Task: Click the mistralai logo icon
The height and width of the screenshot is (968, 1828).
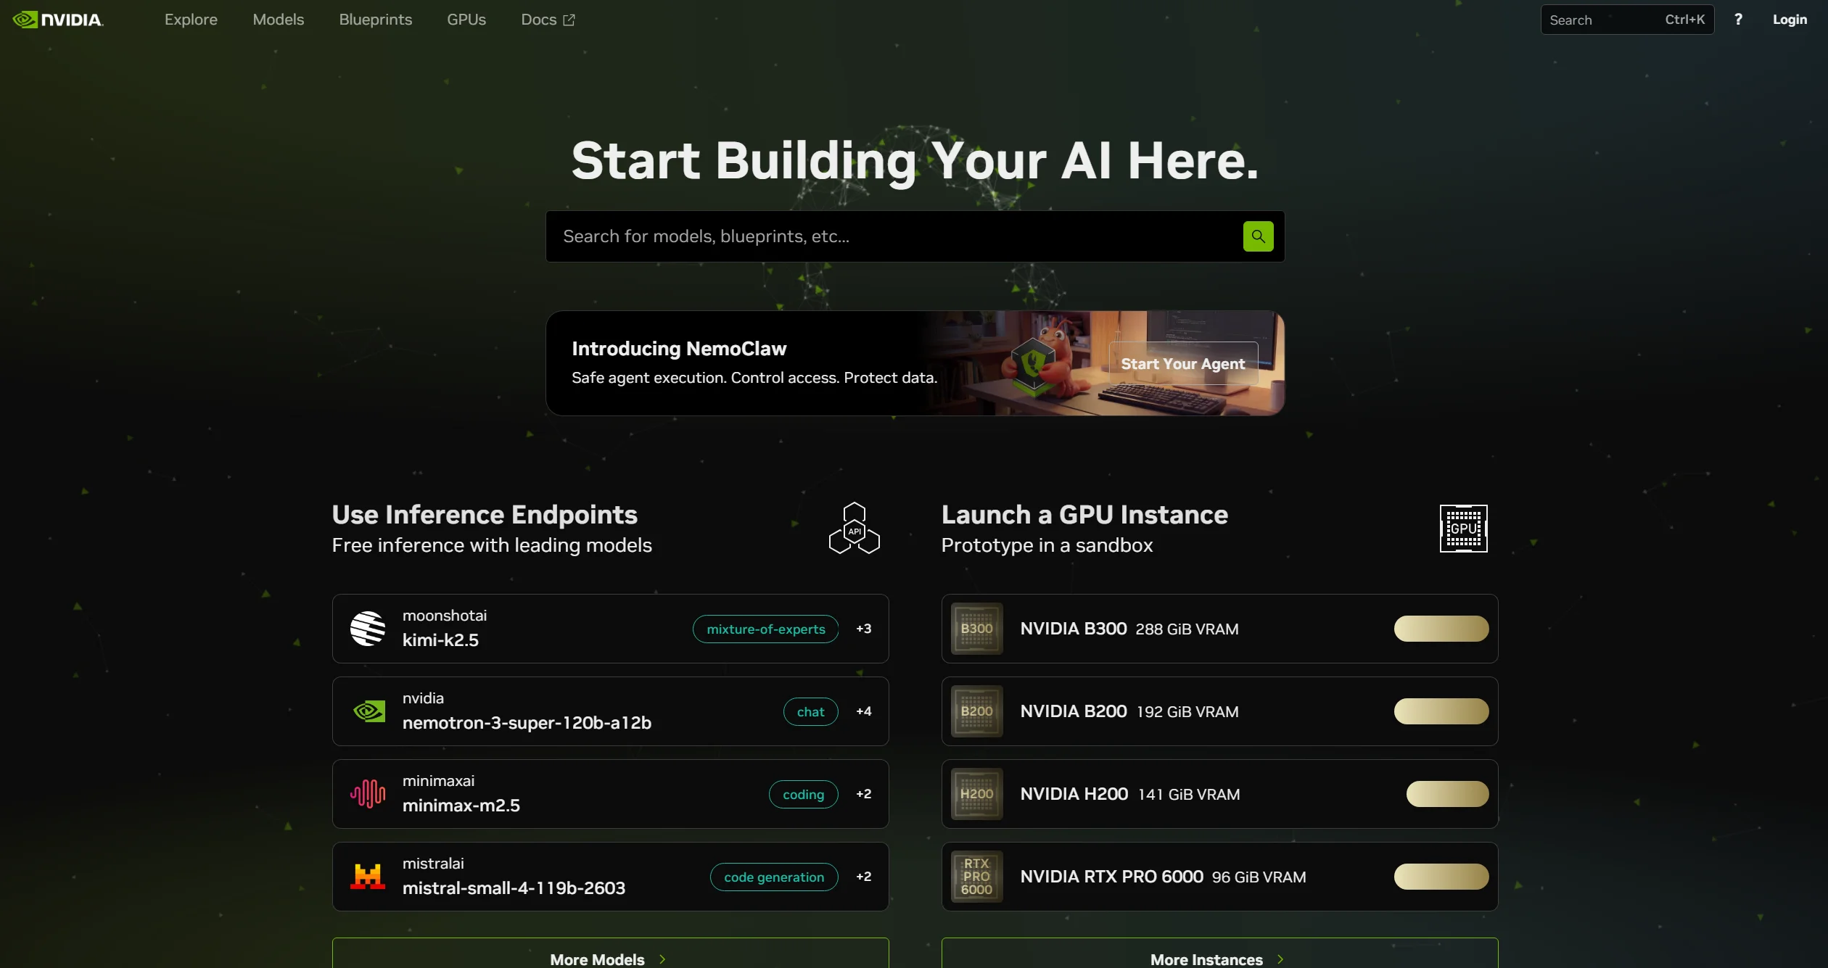Action: pyautogui.click(x=368, y=877)
